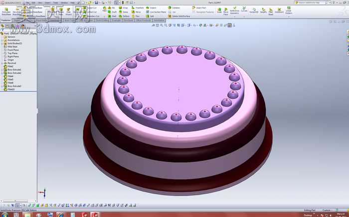The image size is (349, 217).
Task: Click the feature tree filter field
Action: click(x=19, y=30)
